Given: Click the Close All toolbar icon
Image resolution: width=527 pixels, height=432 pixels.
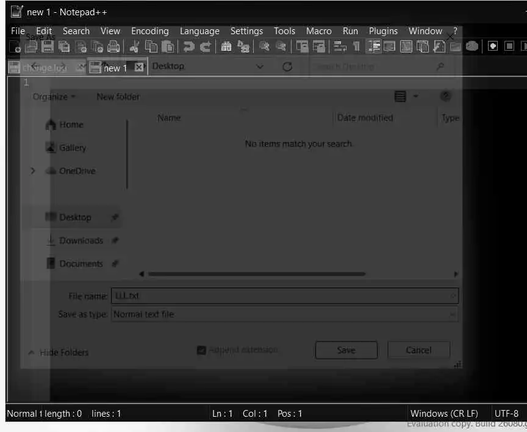Looking at the screenshot, I should [x=97, y=46].
